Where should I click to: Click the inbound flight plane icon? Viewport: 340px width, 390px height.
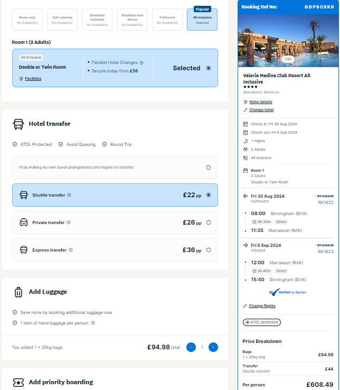[245, 245]
